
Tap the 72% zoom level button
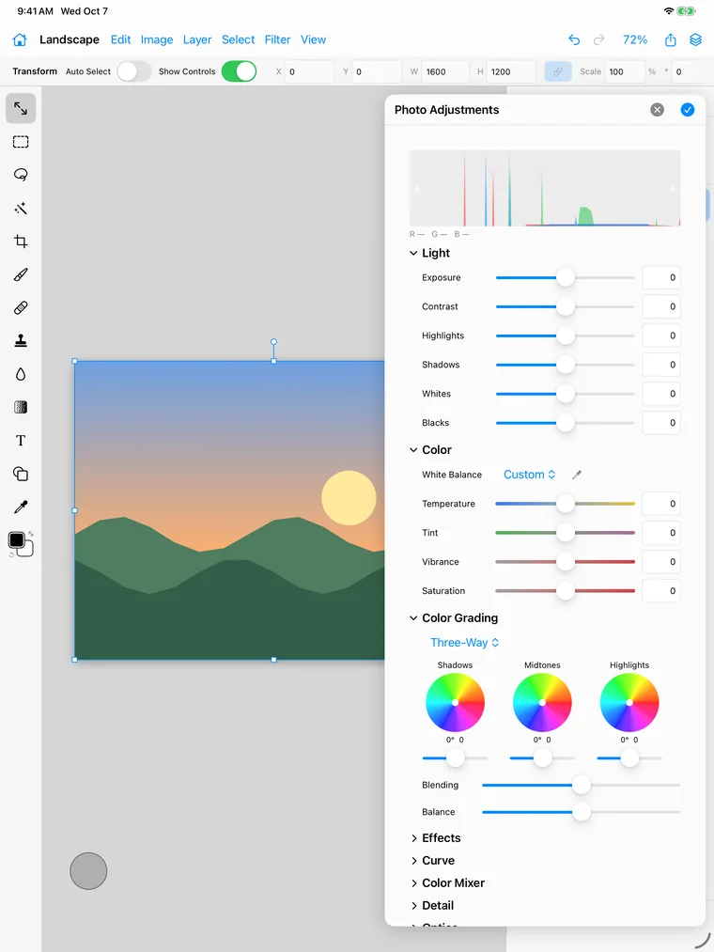pyautogui.click(x=635, y=39)
